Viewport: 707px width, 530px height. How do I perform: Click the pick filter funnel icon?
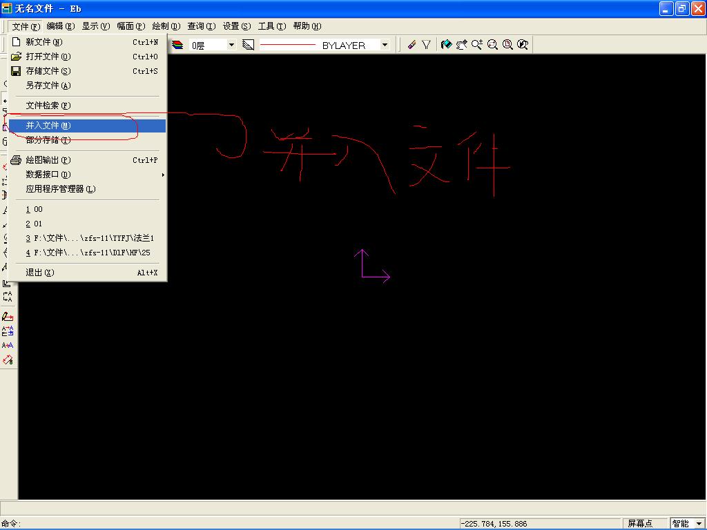(426, 45)
